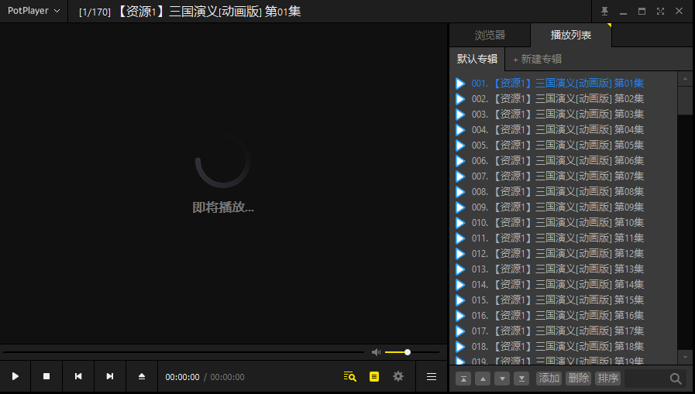Open a file with the eject icon
This screenshot has width=695, height=394.
[142, 376]
